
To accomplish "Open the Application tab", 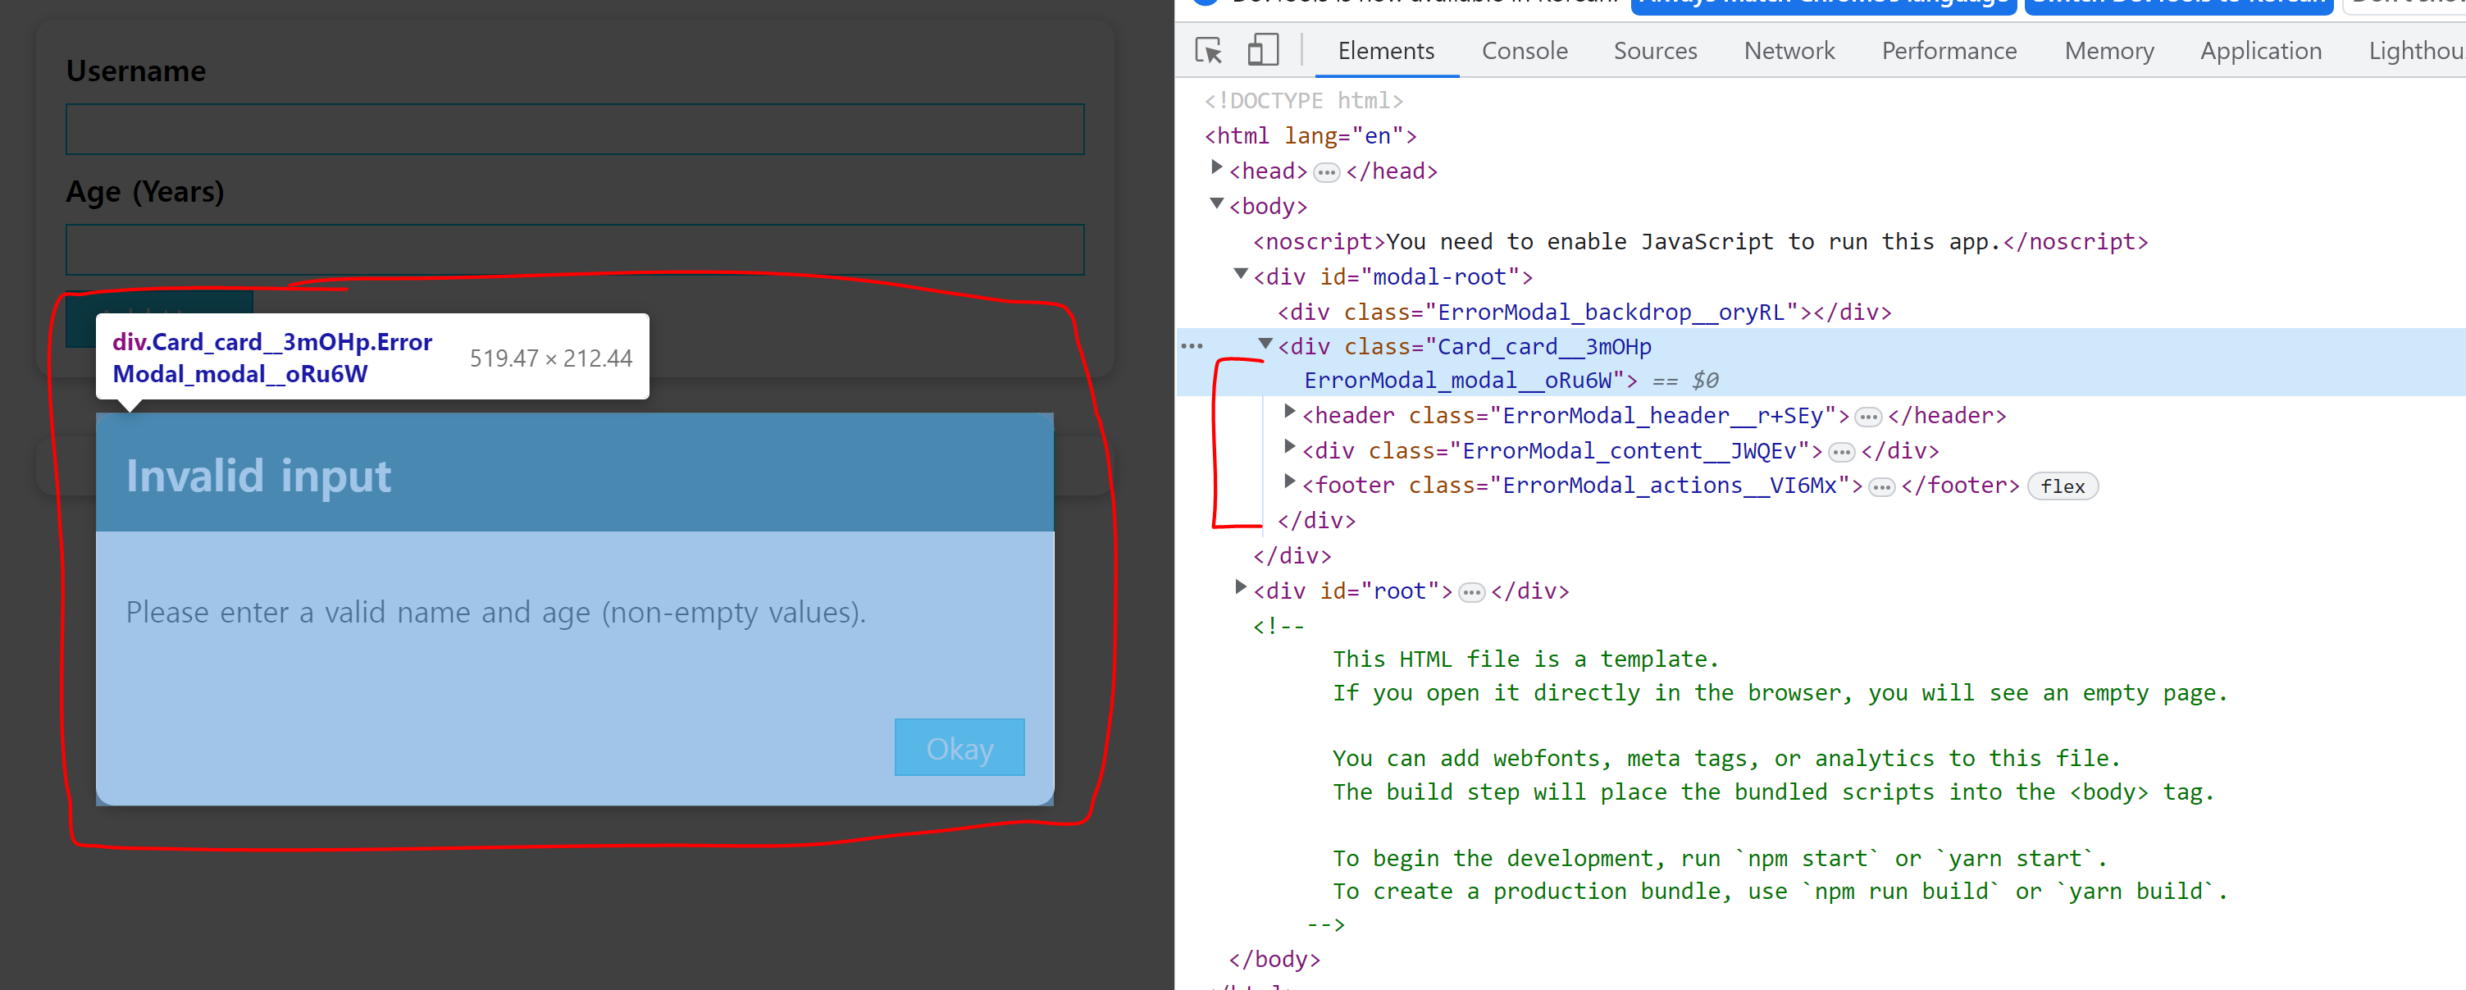I will click(x=2259, y=51).
